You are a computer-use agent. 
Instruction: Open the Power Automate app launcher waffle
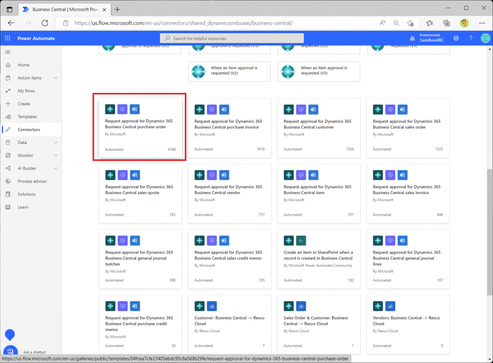7,39
